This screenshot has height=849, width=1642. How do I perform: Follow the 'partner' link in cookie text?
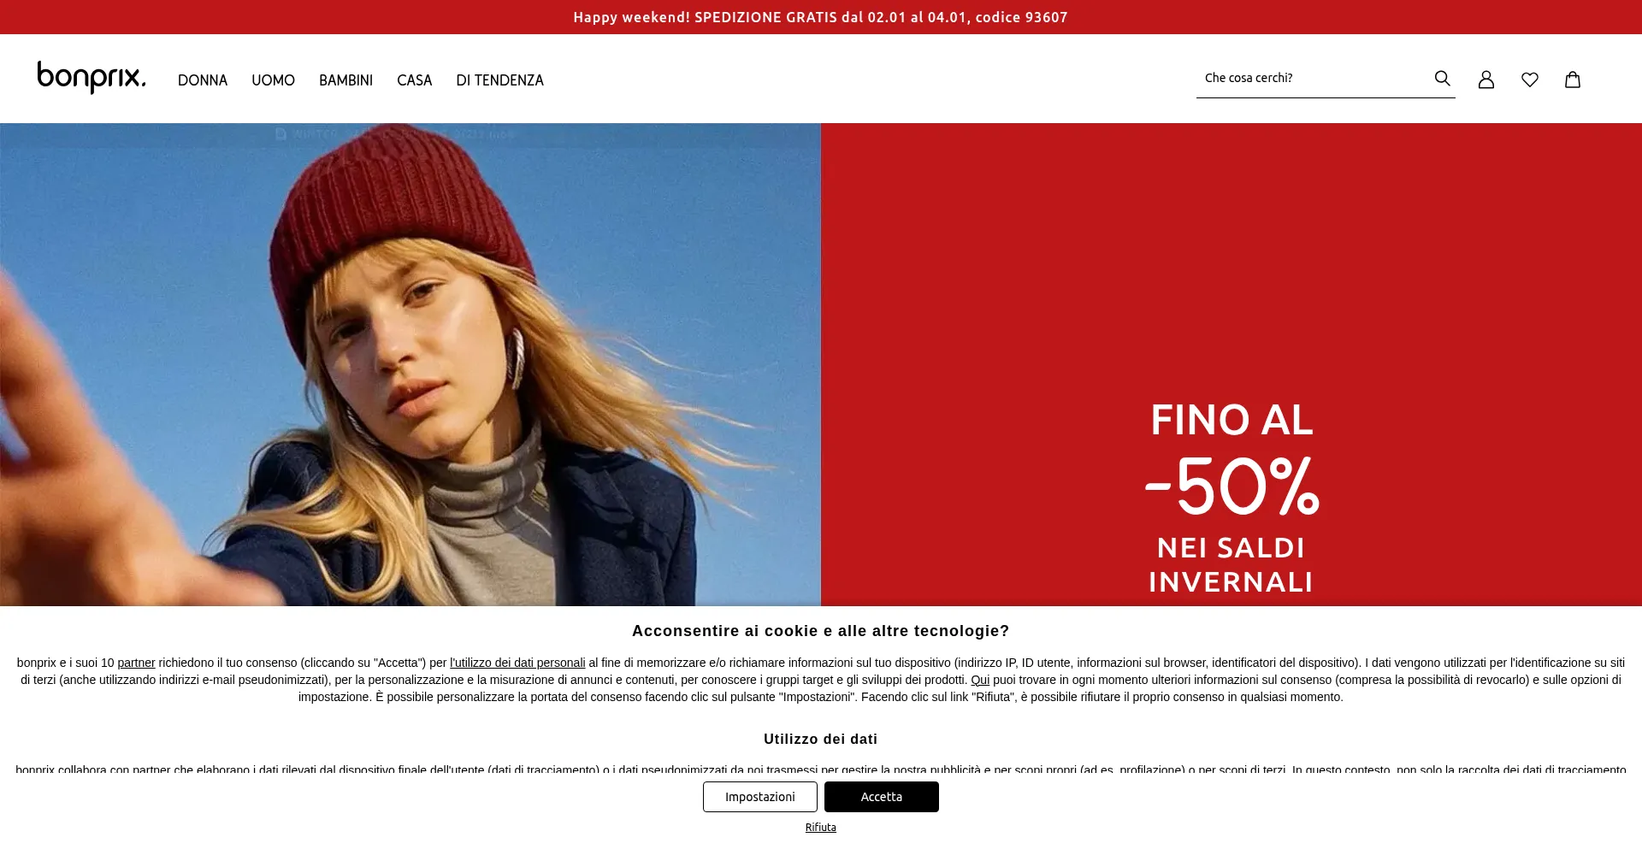coord(136,663)
